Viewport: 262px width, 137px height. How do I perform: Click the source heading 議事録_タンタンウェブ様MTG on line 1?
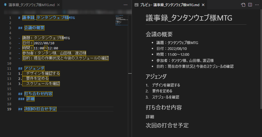click(x=49, y=18)
